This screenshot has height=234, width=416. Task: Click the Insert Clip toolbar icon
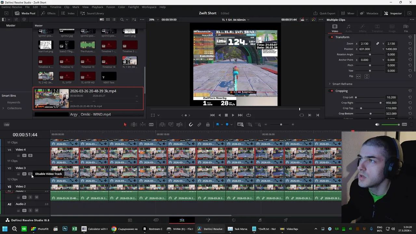(162, 124)
